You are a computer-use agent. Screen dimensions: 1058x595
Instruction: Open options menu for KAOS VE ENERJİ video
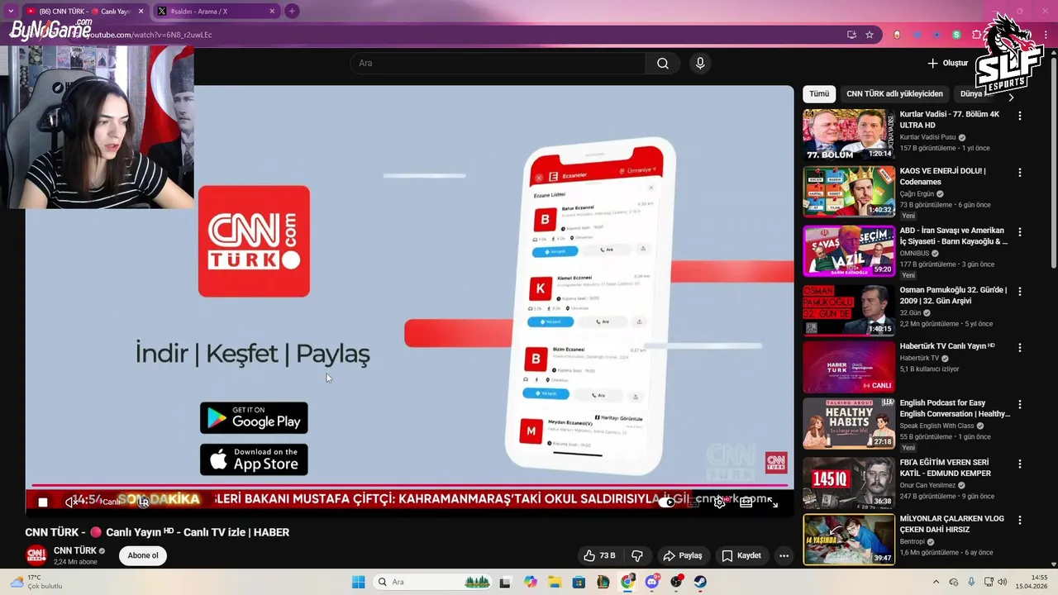1019,173
